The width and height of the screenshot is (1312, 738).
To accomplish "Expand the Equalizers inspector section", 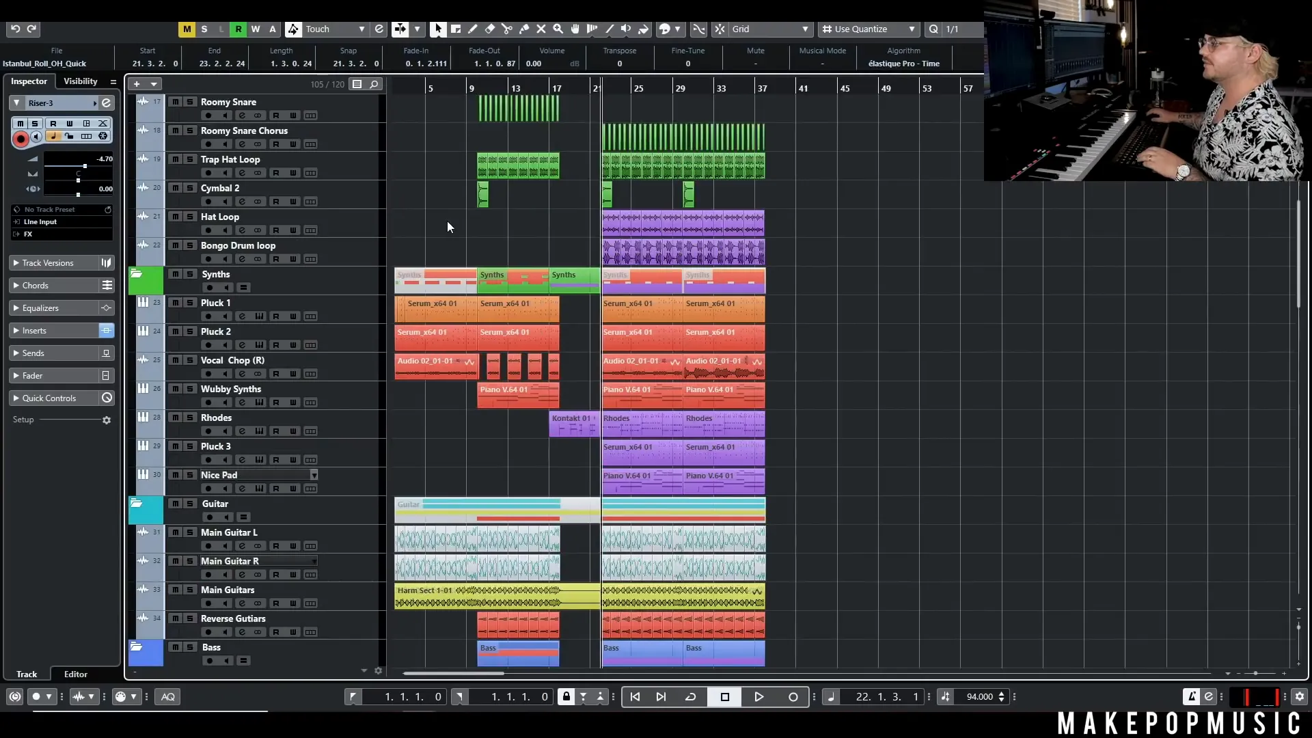I will tap(54, 308).
